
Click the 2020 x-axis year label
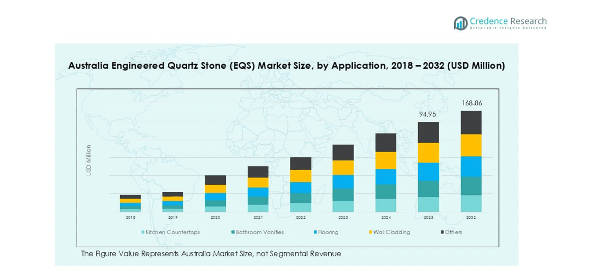[215, 217]
